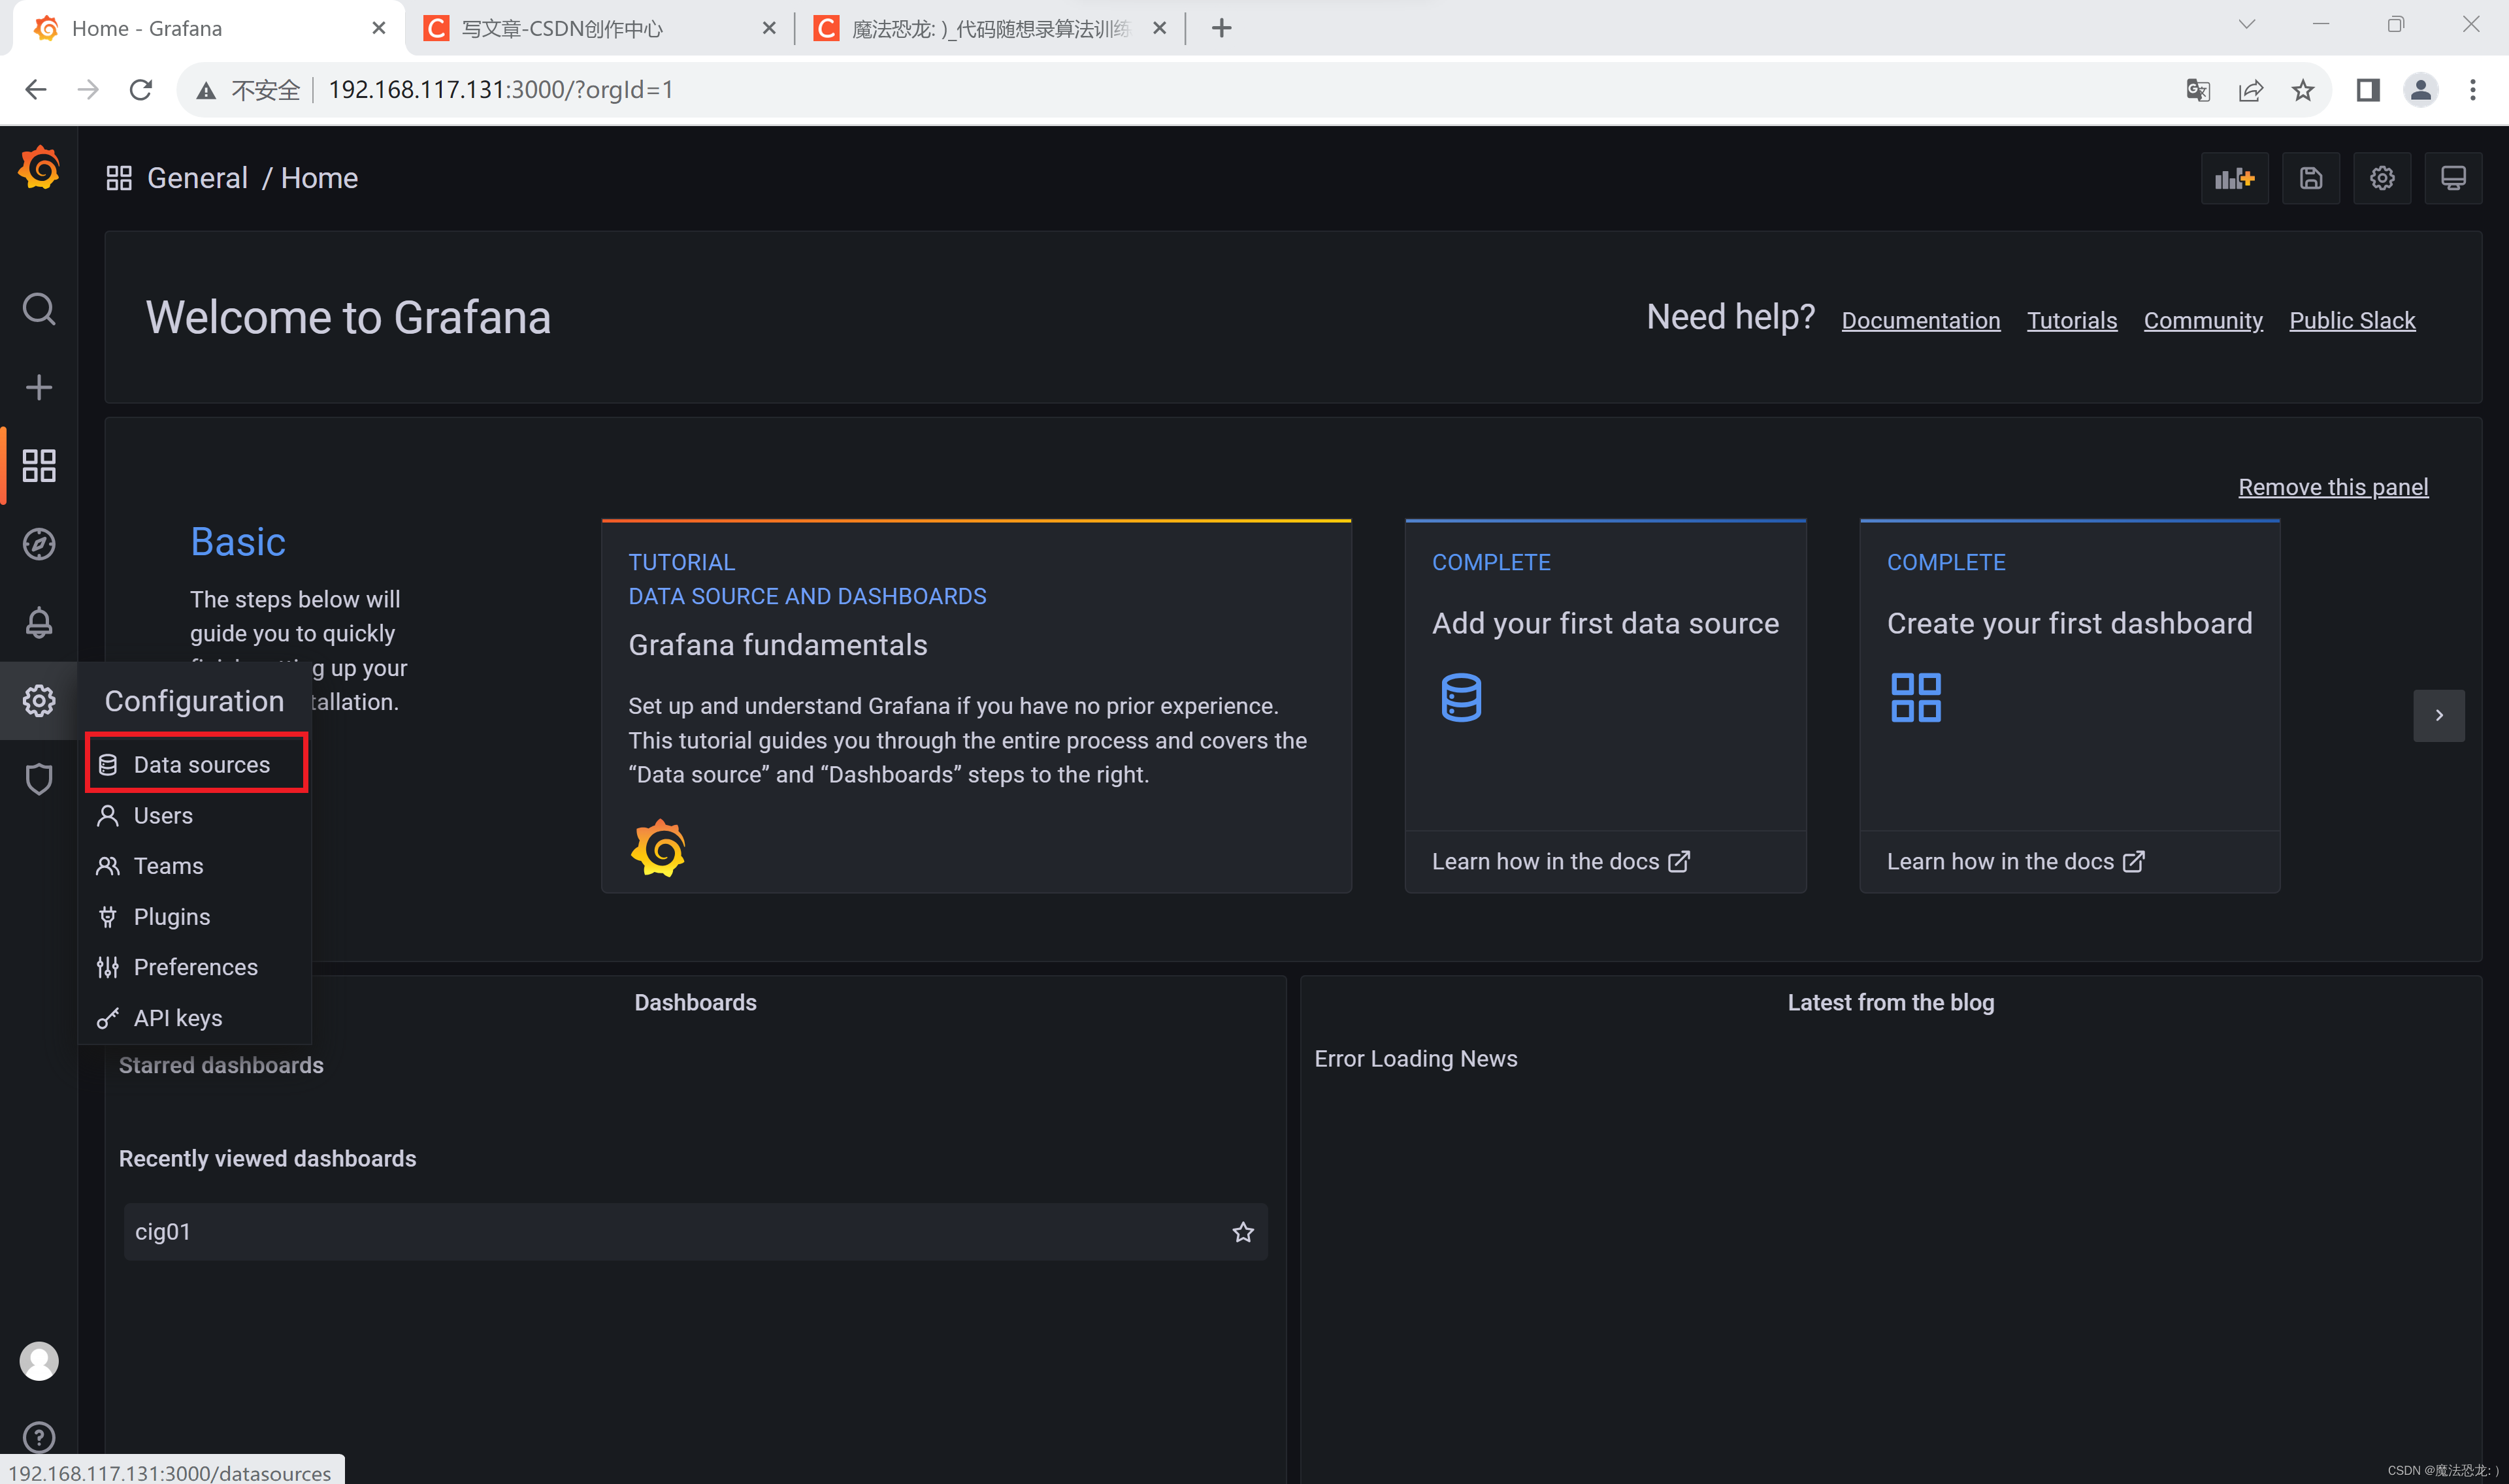The height and width of the screenshot is (1484, 2509).
Task: Click Home in the breadcrumb
Action: [x=319, y=178]
